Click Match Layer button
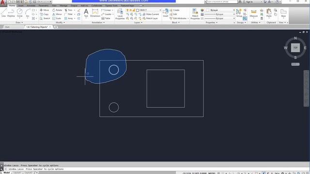Screen dimensions: 310x174 150,18
